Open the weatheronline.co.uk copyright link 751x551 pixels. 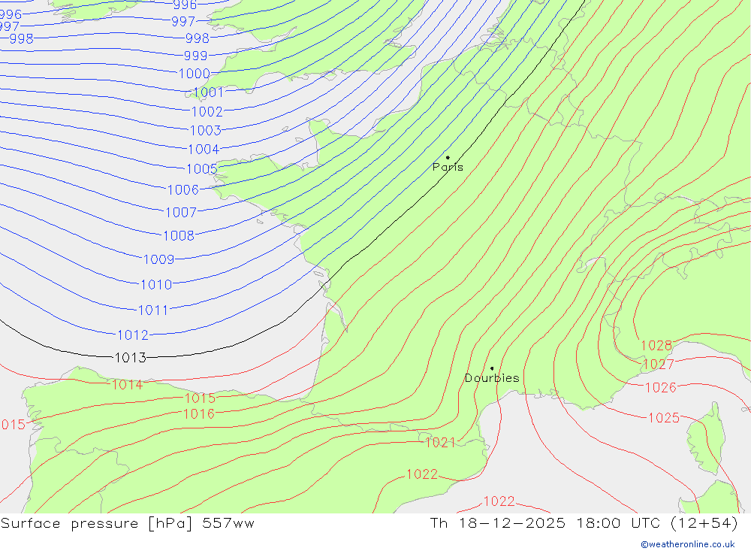click(x=687, y=544)
